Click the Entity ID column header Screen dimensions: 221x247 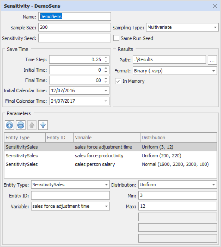[x=59, y=138]
